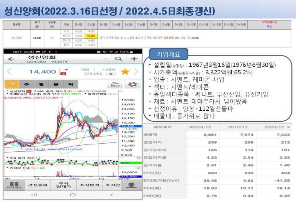Select the 주 weekly chart tab
Viewport: 296px width, 205px height.
point(27,84)
